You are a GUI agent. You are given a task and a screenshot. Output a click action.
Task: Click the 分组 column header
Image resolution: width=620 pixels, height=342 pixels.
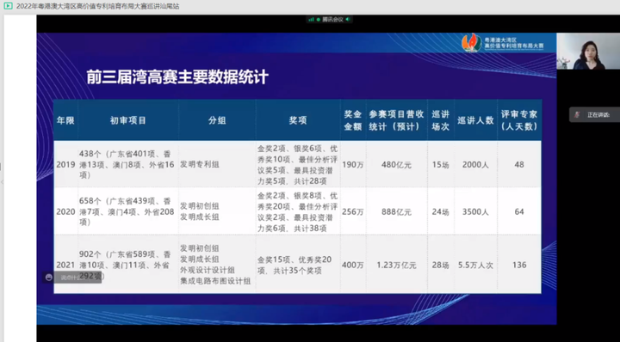point(217,120)
